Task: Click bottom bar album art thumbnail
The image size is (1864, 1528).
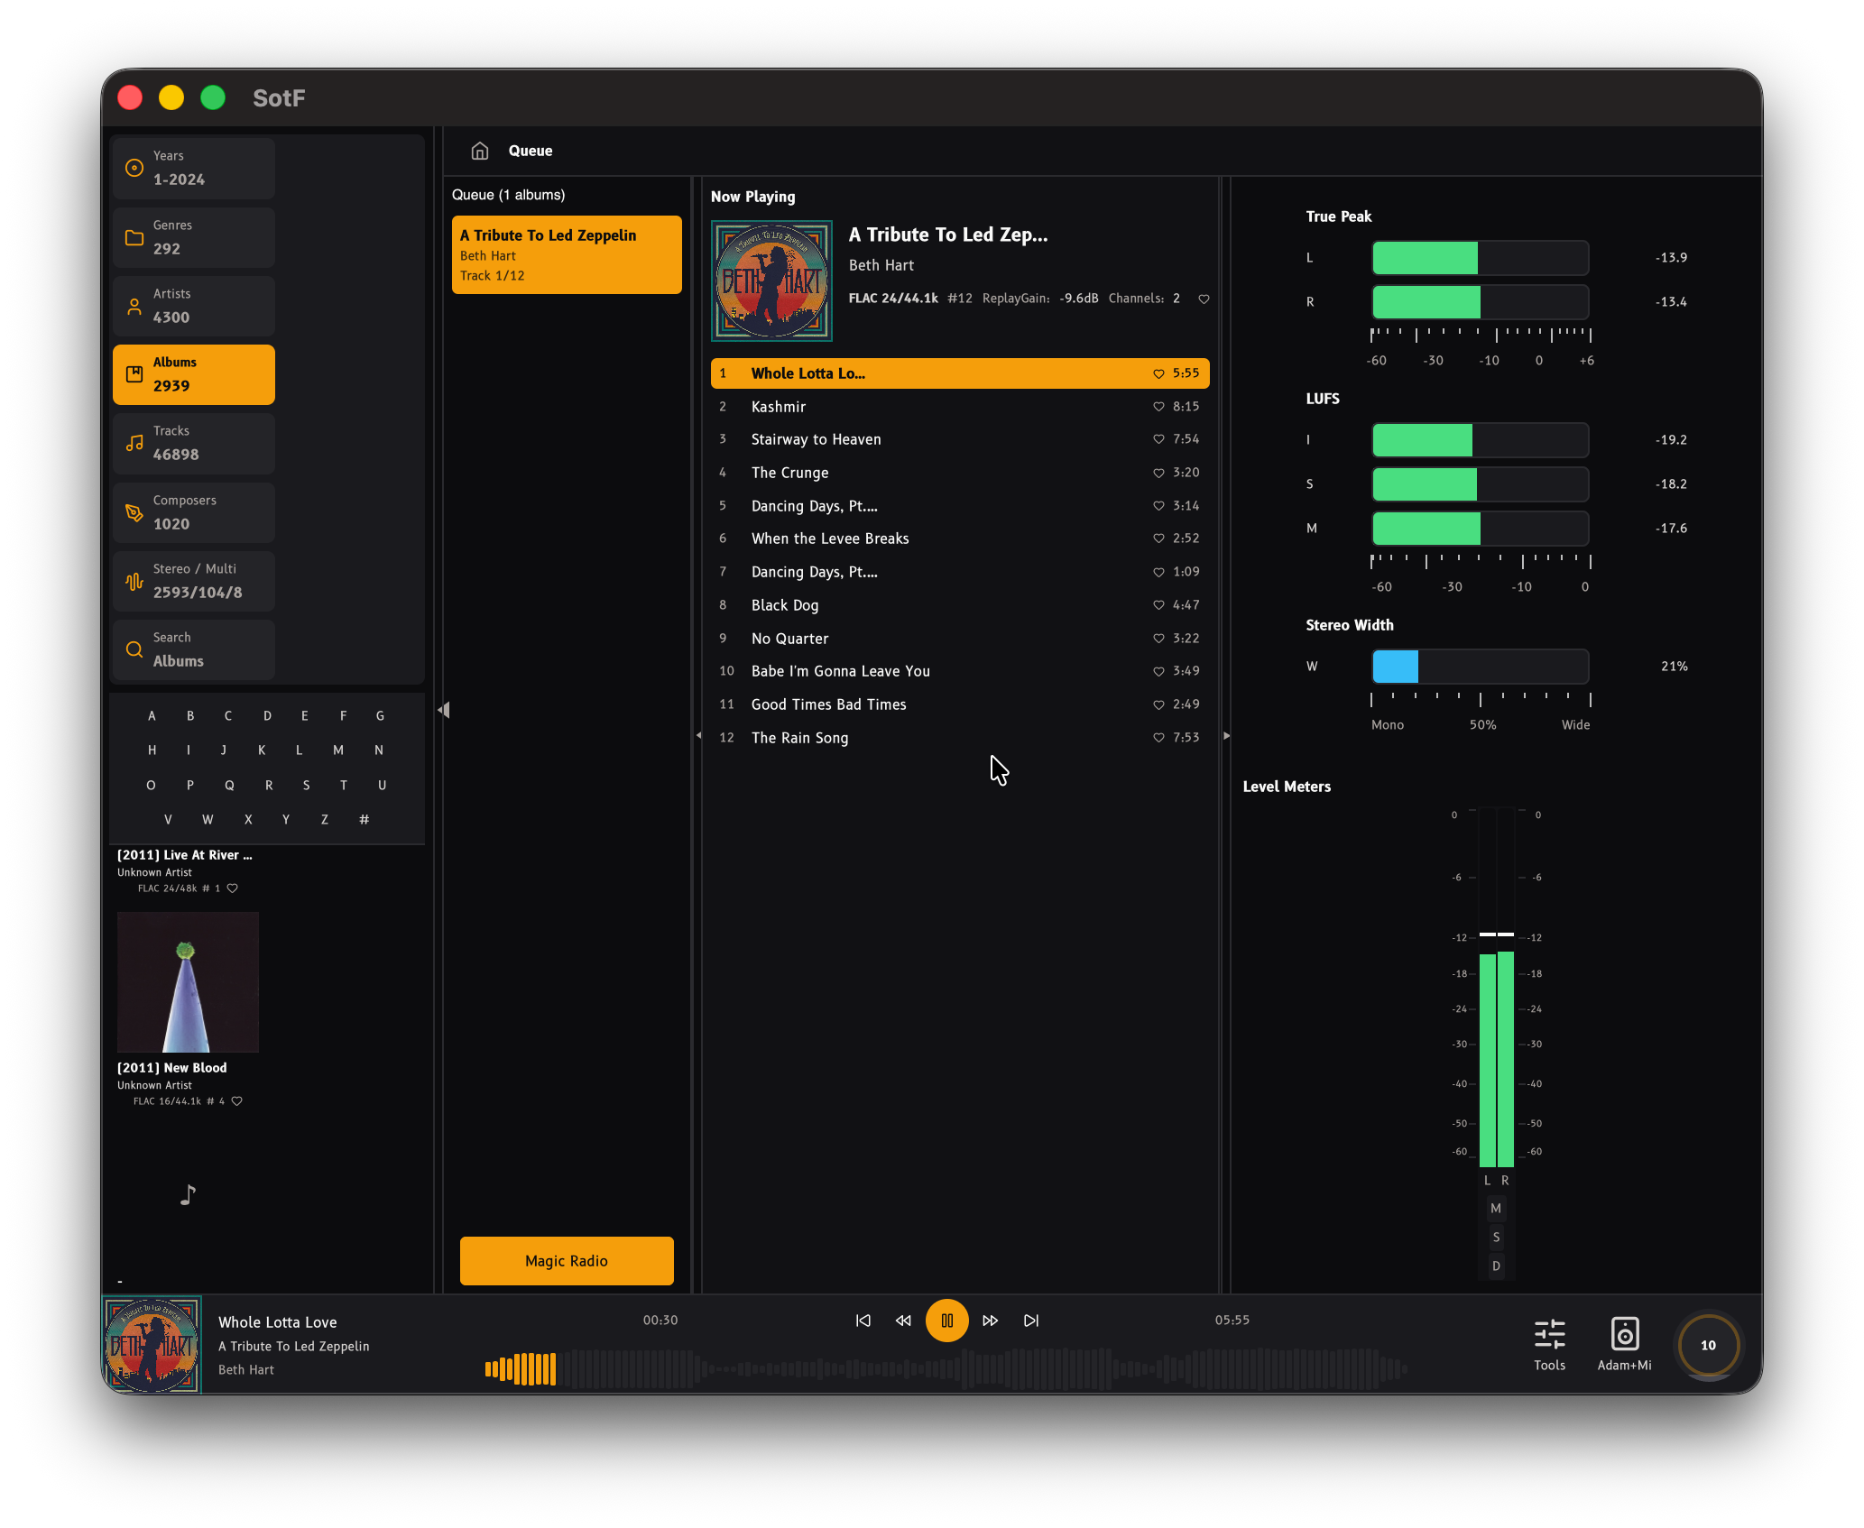Action: coord(152,1345)
